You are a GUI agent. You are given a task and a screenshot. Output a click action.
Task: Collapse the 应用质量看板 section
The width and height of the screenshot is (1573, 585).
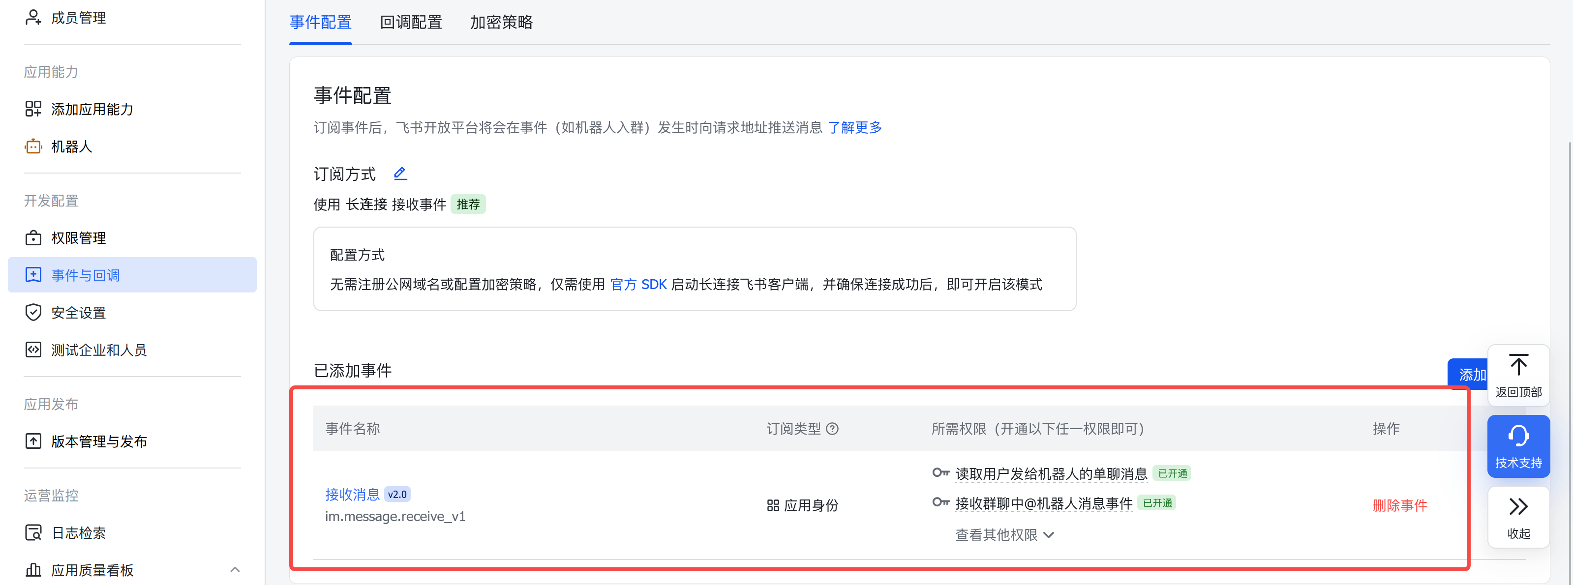(235, 569)
